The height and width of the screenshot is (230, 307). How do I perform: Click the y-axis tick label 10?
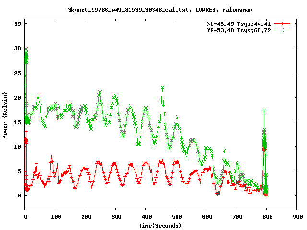click(17, 147)
